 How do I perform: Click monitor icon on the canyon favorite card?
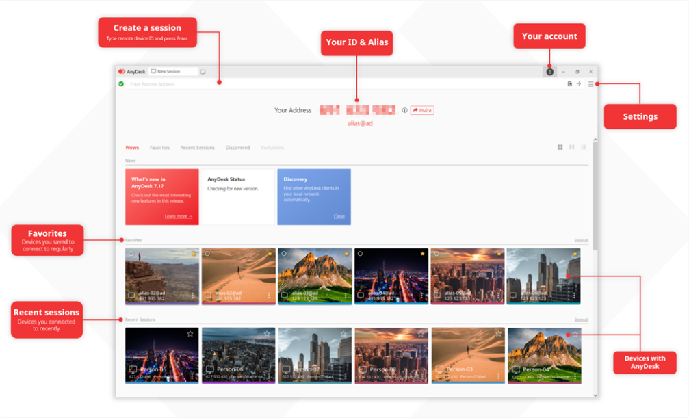131,296
